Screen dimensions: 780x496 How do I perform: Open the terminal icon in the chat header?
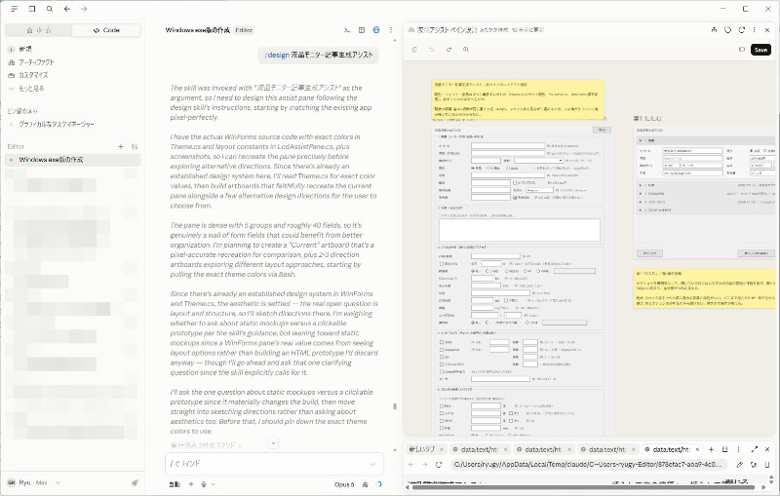(347, 30)
